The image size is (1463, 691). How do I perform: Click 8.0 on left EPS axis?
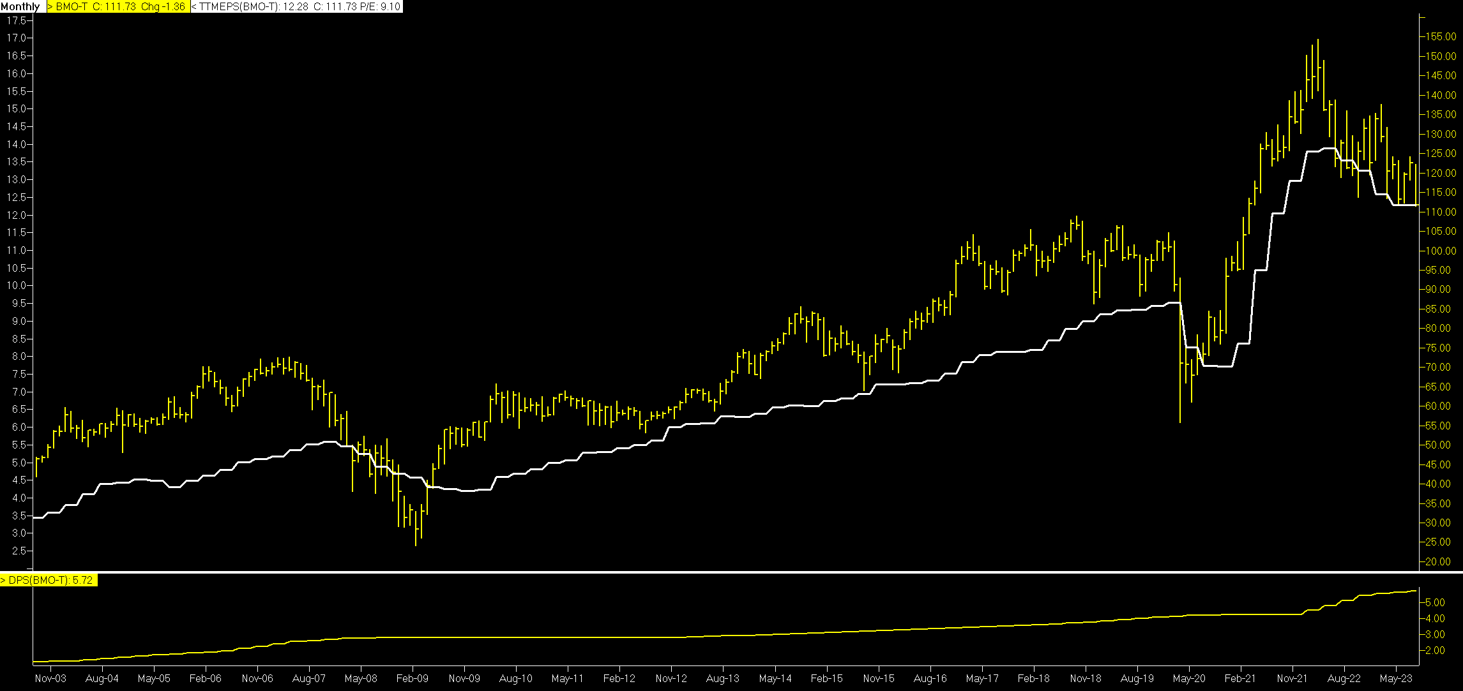(19, 356)
